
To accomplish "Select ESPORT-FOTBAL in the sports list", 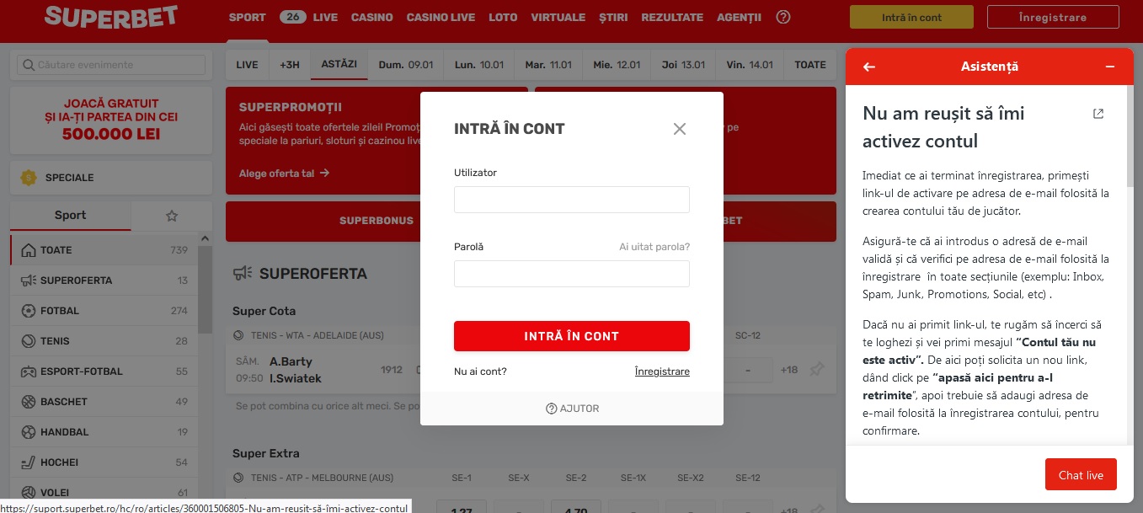I will [104, 371].
